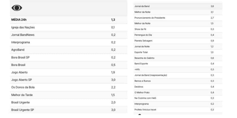The height and width of the screenshot is (118, 237).
Task: Click the Jornal da Band row
Action: pos(178,6)
